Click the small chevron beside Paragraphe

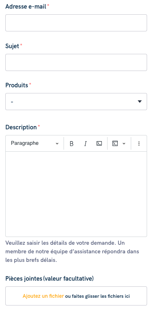pyautogui.click(x=57, y=144)
